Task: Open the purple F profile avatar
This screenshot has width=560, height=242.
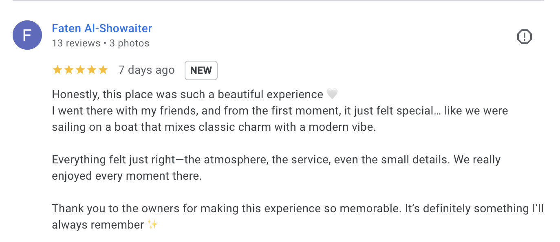Action: click(x=27, y=35)
